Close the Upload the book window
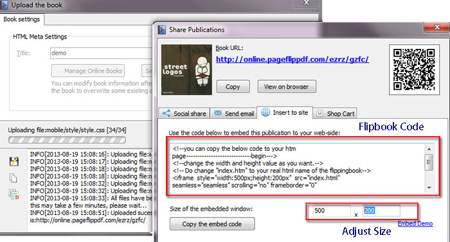 [x=307, y=3]
